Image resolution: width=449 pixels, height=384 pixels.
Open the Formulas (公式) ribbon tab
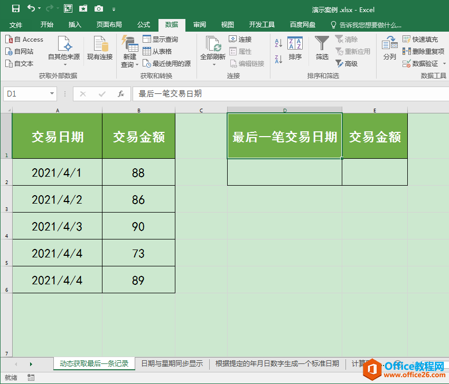(x=144, y=25)
